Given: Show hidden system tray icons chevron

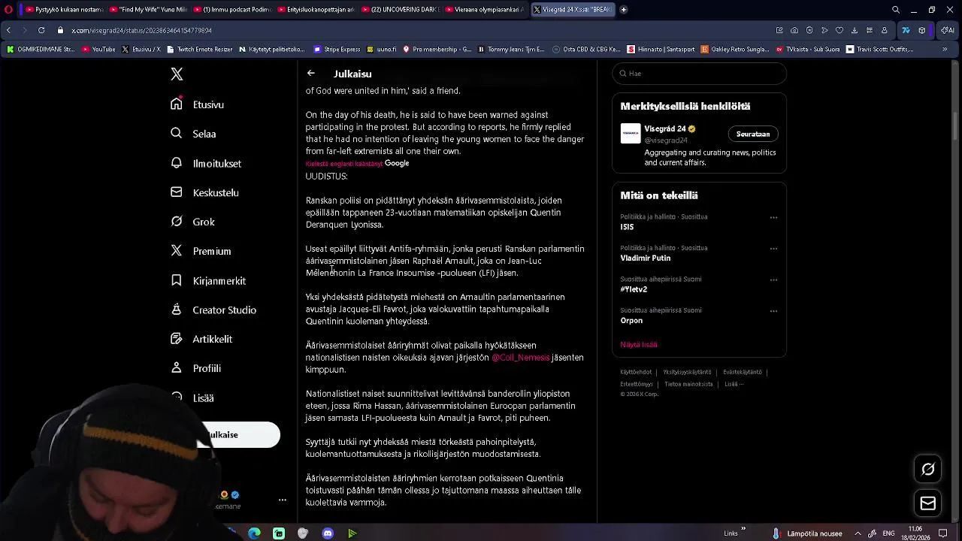Looking at the screenshot, I should (858, 533).
